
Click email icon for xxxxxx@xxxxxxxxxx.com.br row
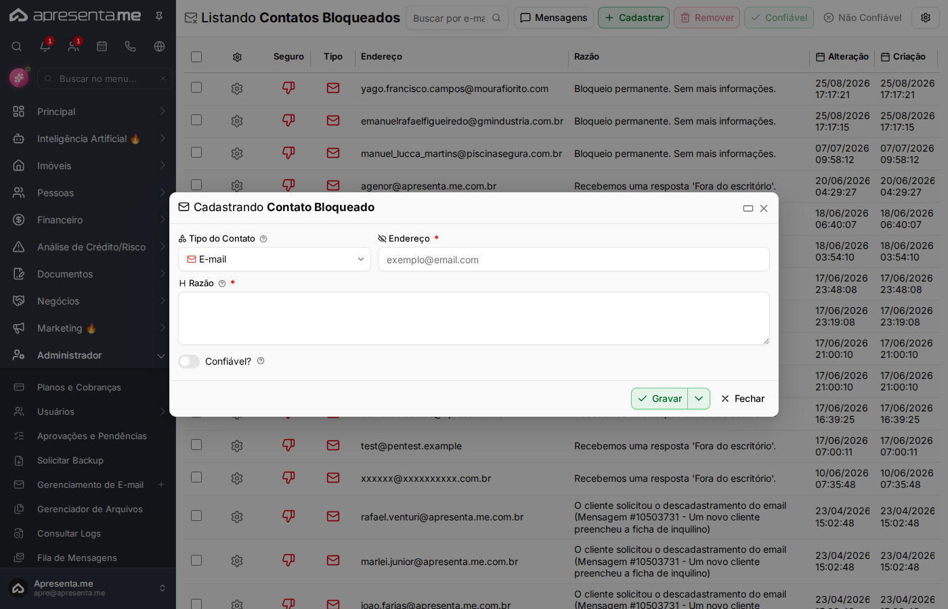[x=333, y=478]
